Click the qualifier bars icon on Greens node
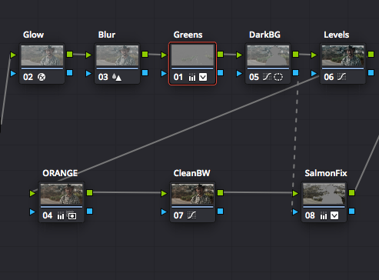This screenshot has width=379, height=280. coord(192,77)
